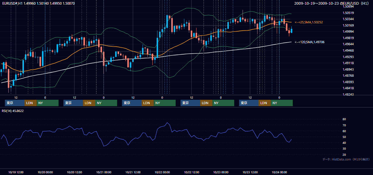This screenshot has width=373, height=175.
Task: Click the 10/24 00:00 date label
Action: point(279,172)
